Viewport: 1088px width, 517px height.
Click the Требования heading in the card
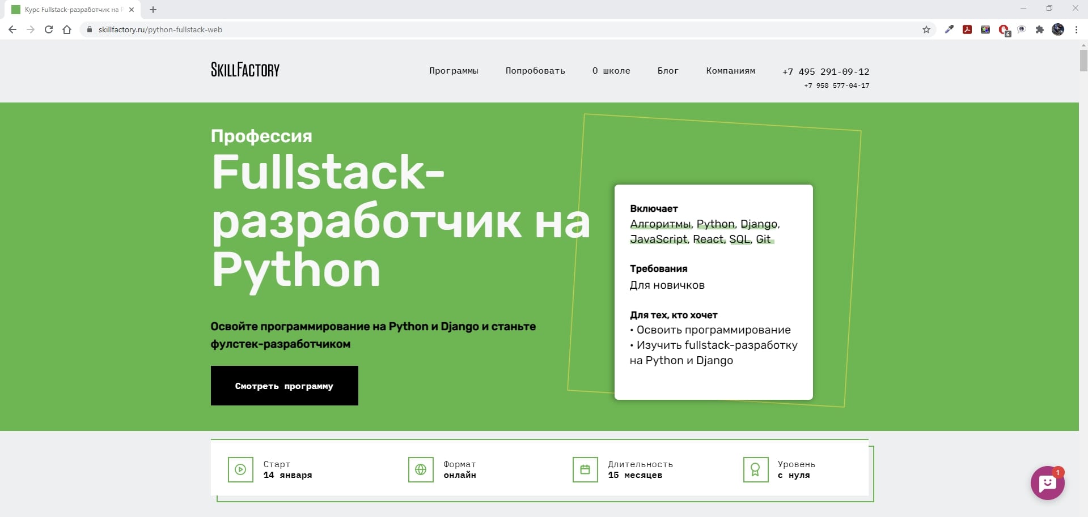point(658,268)
